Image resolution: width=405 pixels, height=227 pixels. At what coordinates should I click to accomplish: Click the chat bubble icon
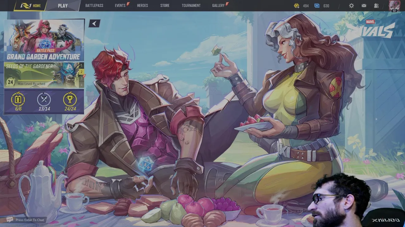[10, 220]
